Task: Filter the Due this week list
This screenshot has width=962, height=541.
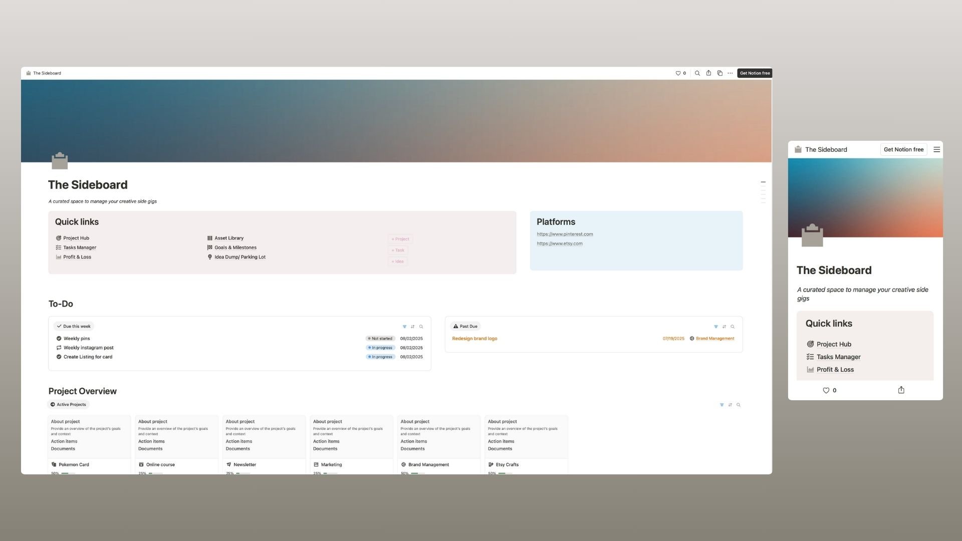Action: (x=404, y=327)
